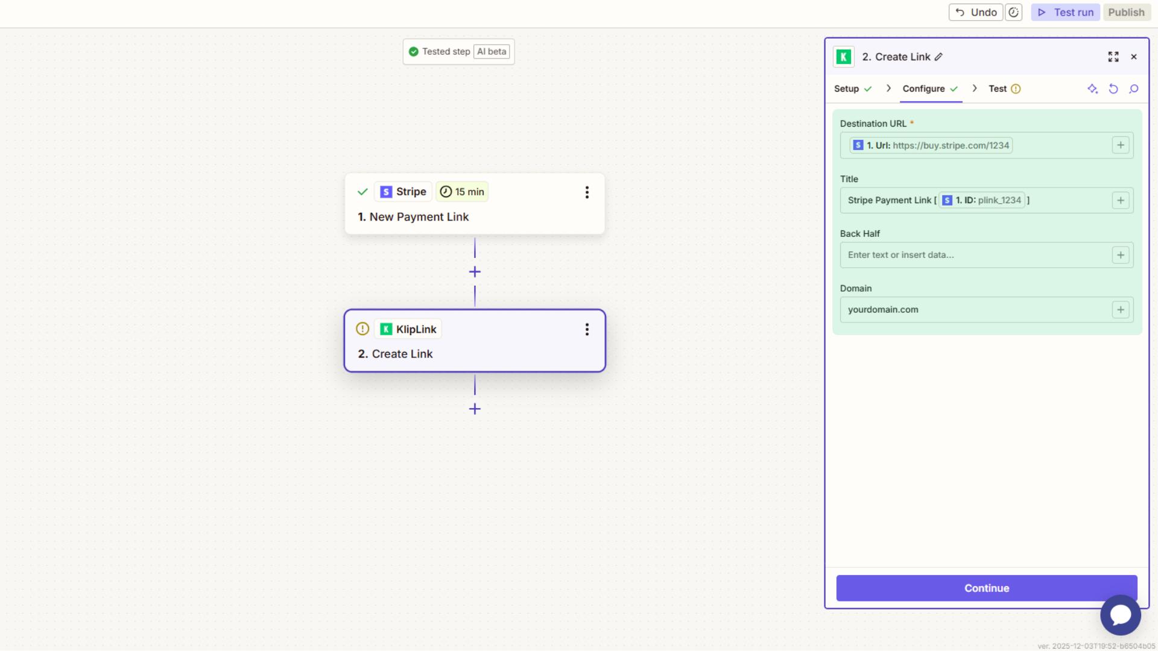Open the scheduling clock icon next to Undo
Viewport: 1158px width, 651px height.
pyautogui.click(x=1013, y=12)
